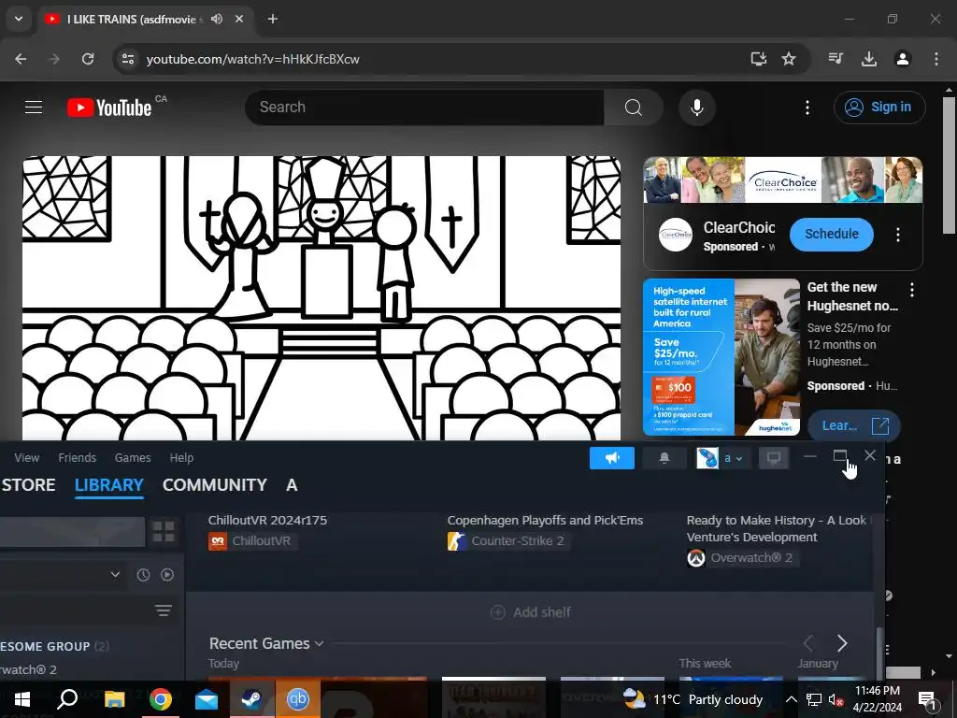Open the Windows notification center

tap(926, 699)
